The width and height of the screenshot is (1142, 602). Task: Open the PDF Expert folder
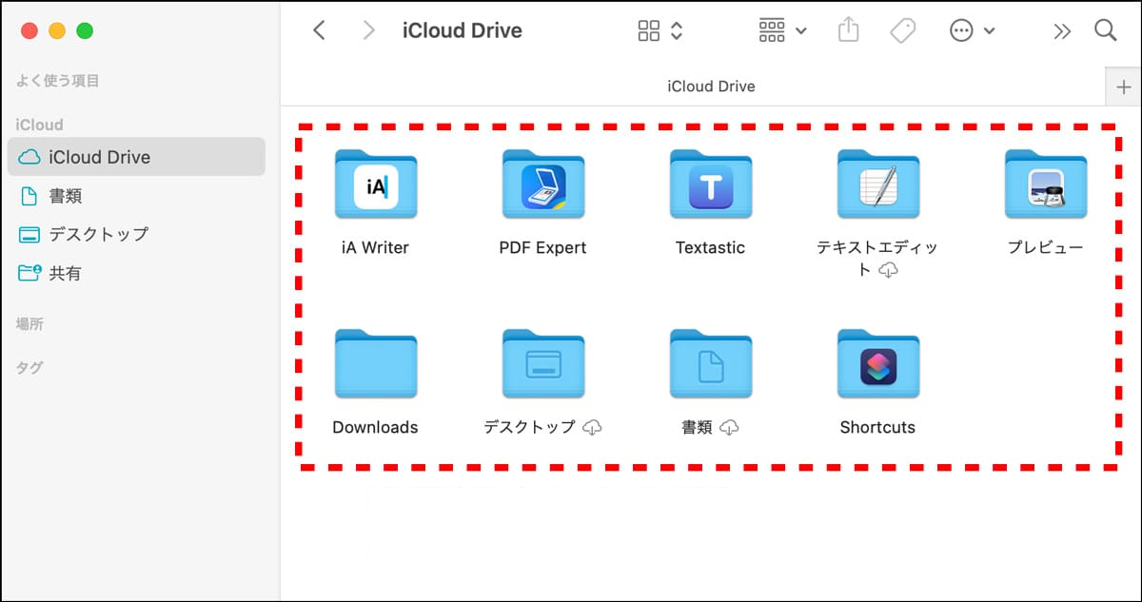point(543,185)
